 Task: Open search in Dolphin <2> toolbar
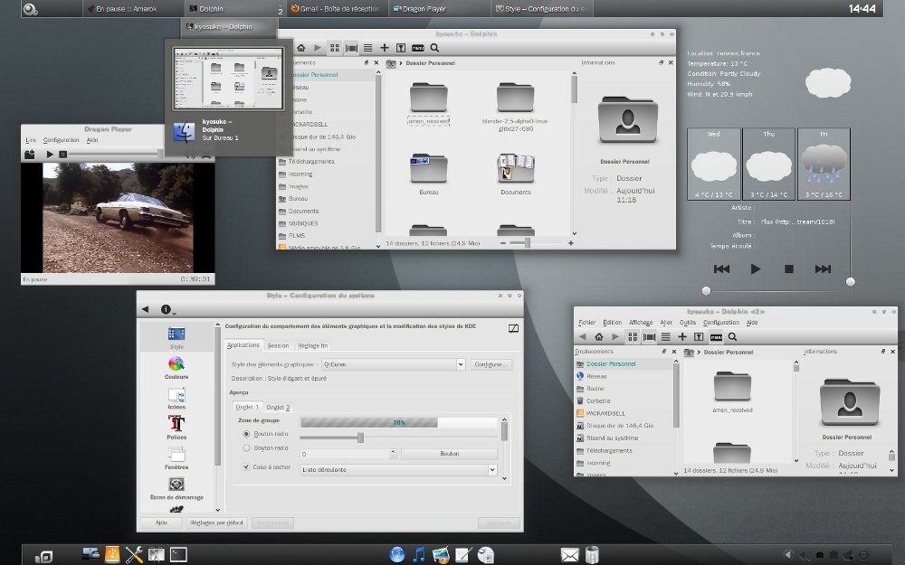(732, 336)
